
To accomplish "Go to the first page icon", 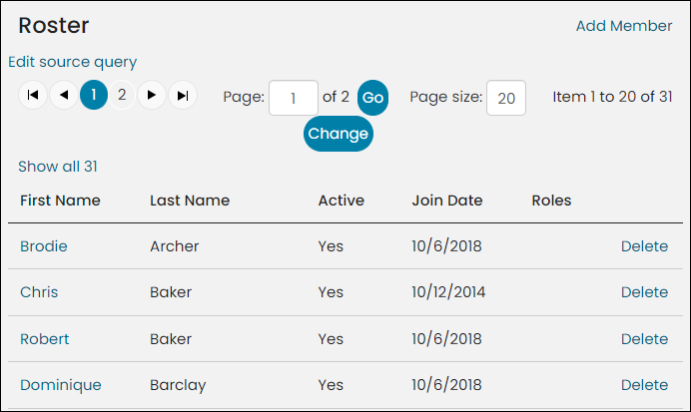I will [33, 95].
